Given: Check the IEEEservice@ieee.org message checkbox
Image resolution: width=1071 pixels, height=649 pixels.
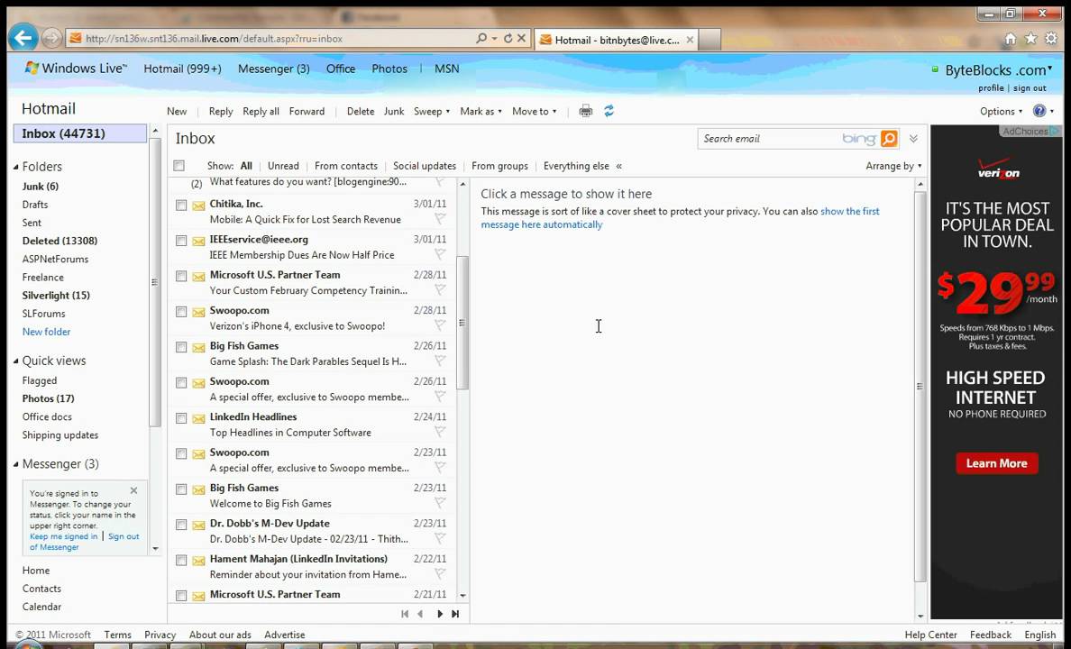Looking at the screenshot, I should (181, 241).
